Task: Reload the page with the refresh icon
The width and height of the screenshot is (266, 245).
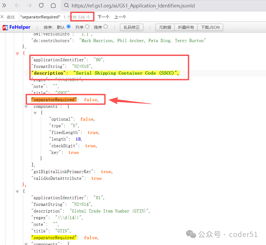Action: click(41, 5)
